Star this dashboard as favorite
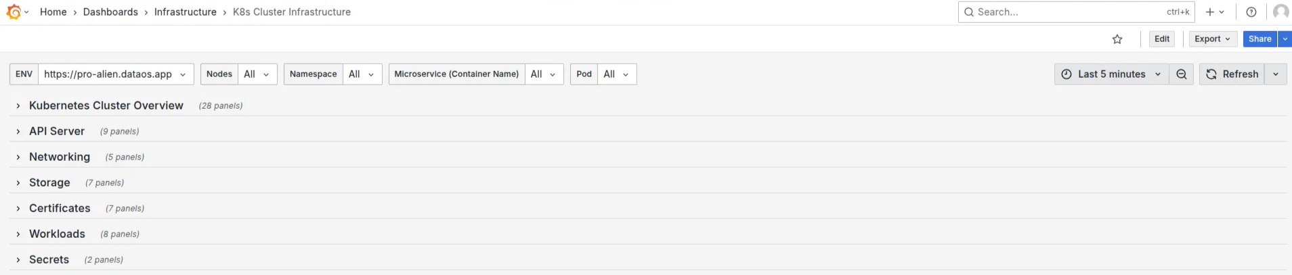The height and width of the screenshot is (275, 1292). tap(1117, 39)
